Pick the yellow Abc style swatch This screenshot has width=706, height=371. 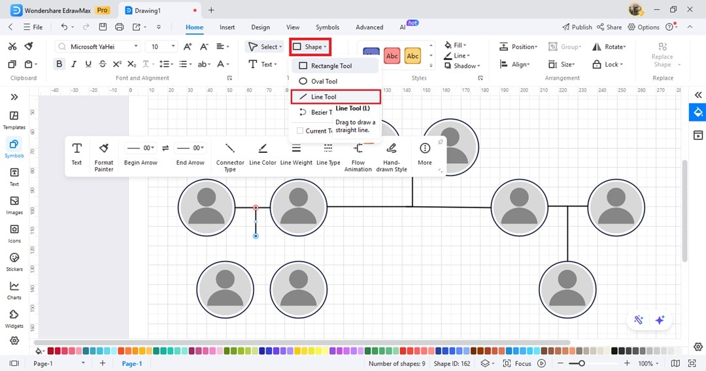pyautogui.click(x=412, y=56)
